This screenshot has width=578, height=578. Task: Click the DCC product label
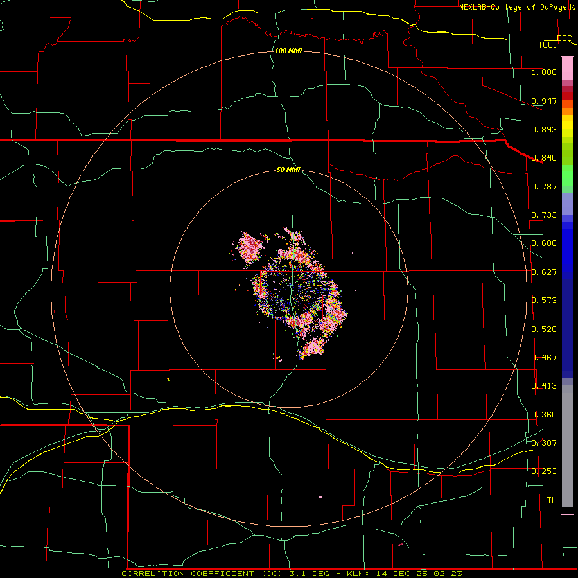click(564, 39)
